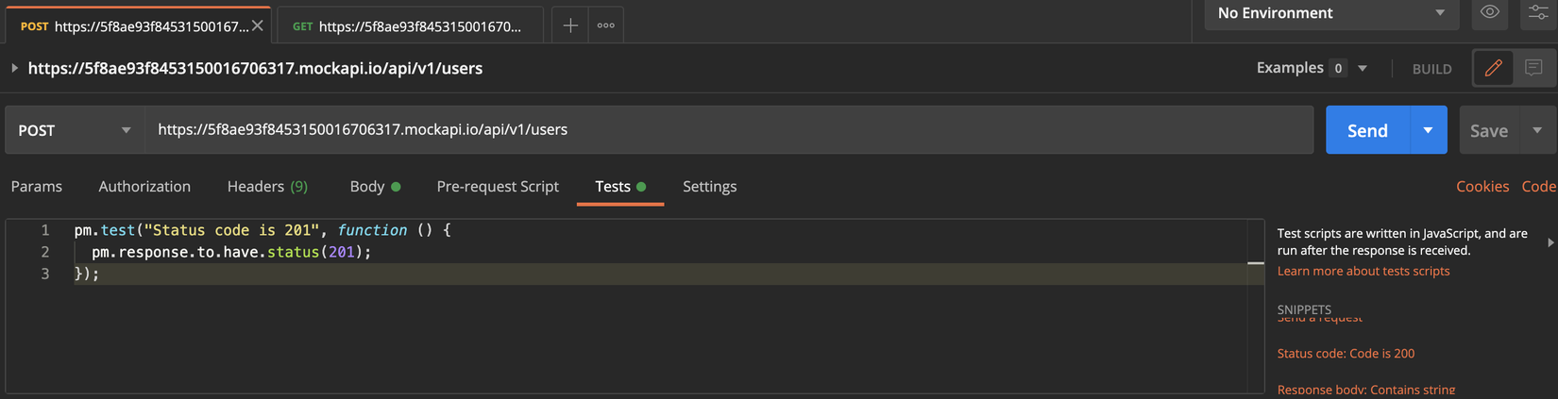Switch to the Pre-request Script tab
This screenshot has width=1558, height=399.
tap(498, 187)
